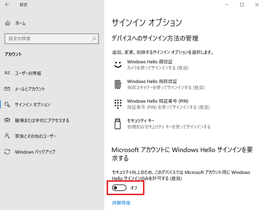This screenshot has width=263, height=210.
Task: Close the Settings window
Action: (257, 5)
